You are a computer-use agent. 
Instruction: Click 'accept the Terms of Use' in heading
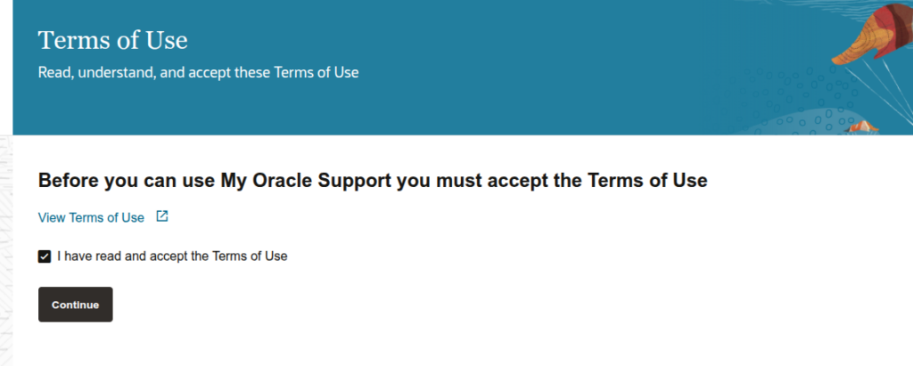tap(608, 181)
